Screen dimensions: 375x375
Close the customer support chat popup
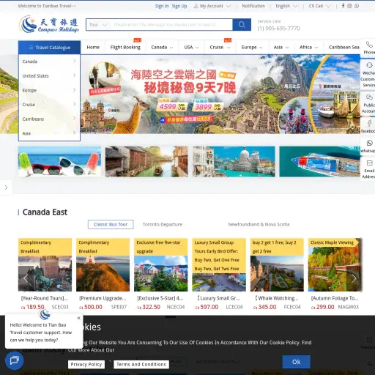(78, 318)
